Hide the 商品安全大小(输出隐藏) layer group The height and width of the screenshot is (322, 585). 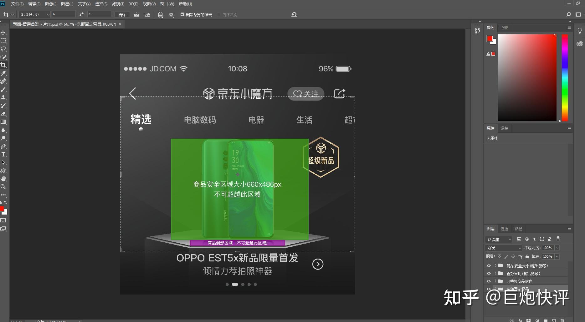coord(489,266)
